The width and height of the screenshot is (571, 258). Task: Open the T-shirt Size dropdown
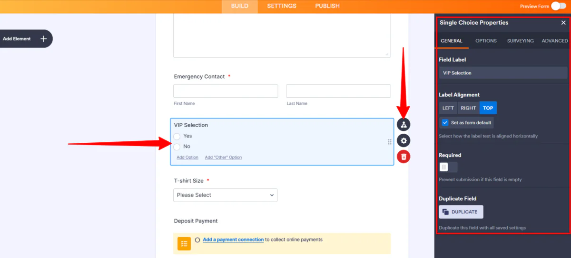[x=225, y=195]
